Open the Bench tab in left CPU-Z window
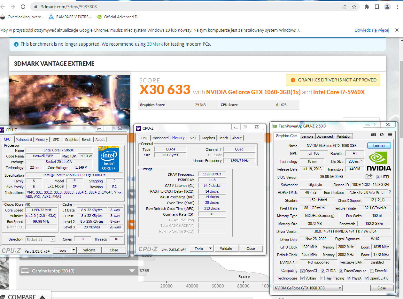The width and height of the screenshot is (403, 299). pyautogui.click(x=86, y=140)
